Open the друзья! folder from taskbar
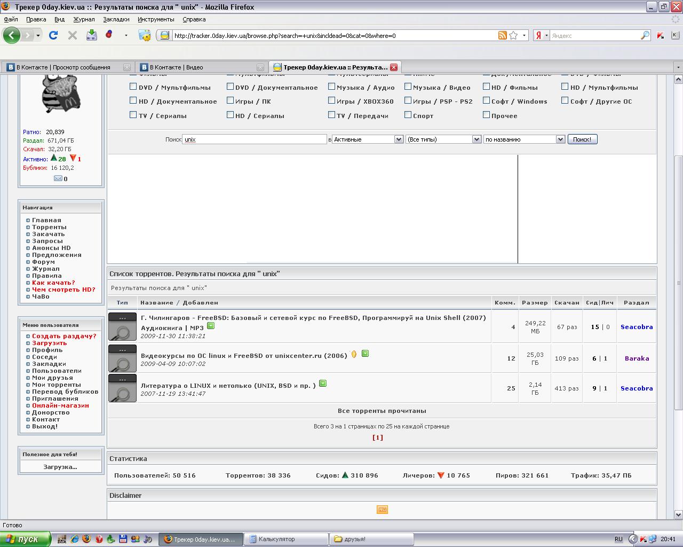 coord(371,539)
